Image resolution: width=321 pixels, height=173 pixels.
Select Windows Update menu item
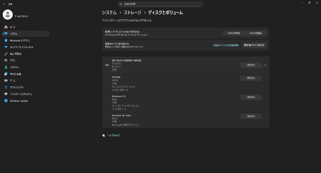point(26,101)
